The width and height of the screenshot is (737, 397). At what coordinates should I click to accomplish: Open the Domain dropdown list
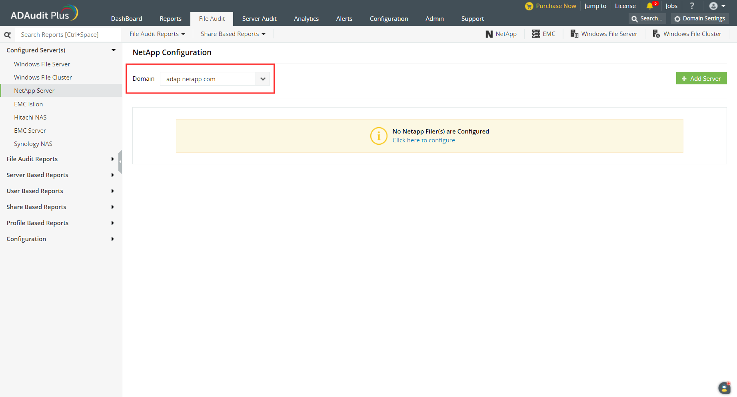(x=263, y=79)
